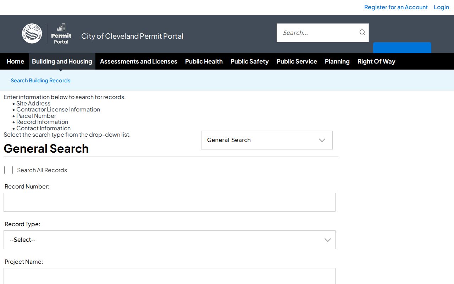
Task: Open the Search Building Records link
Action: pos(40,81)
